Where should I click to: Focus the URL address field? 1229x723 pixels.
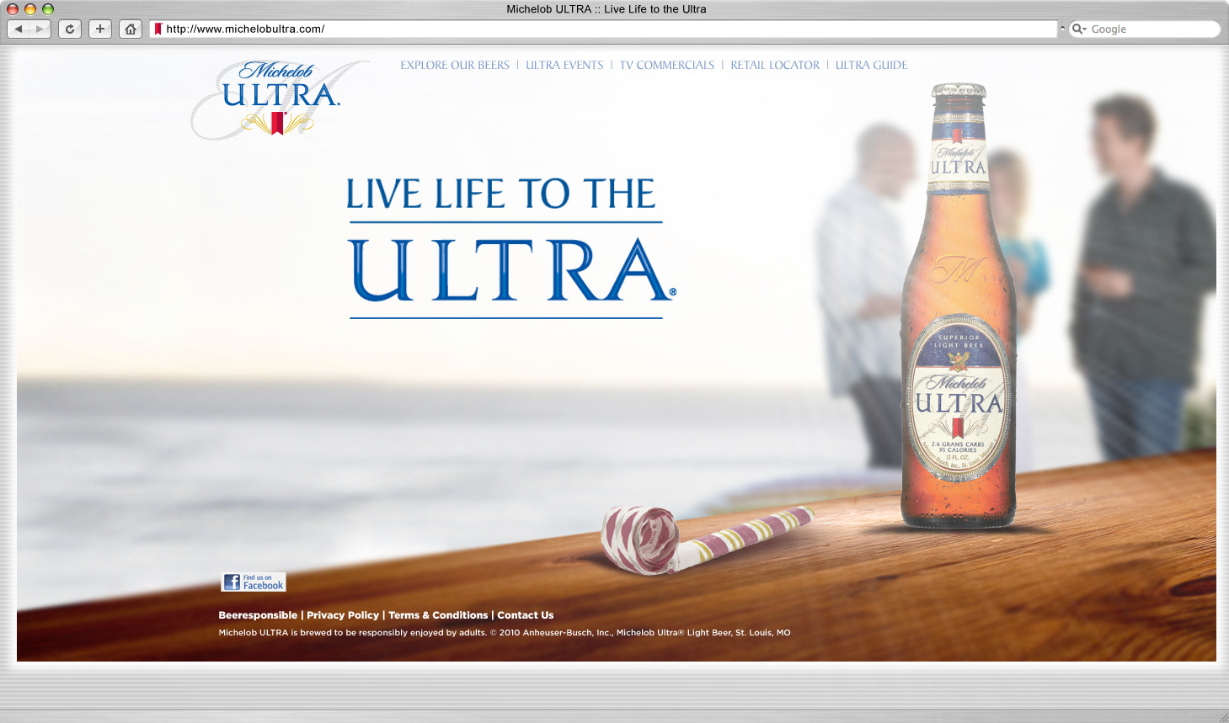603,29
